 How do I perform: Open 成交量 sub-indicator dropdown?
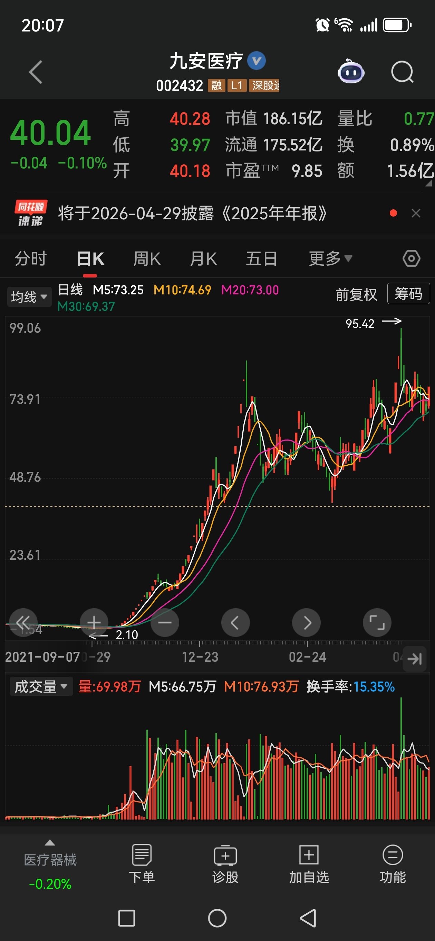(x=41, y=686)
